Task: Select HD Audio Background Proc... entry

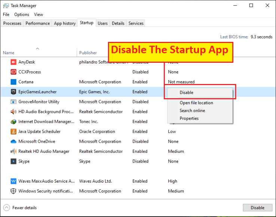Action: click(46, 112)
